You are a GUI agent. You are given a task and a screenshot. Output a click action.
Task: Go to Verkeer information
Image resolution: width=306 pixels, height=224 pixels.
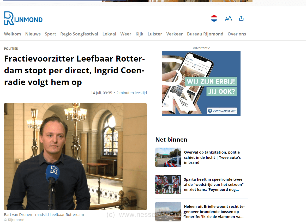point(175,34)
